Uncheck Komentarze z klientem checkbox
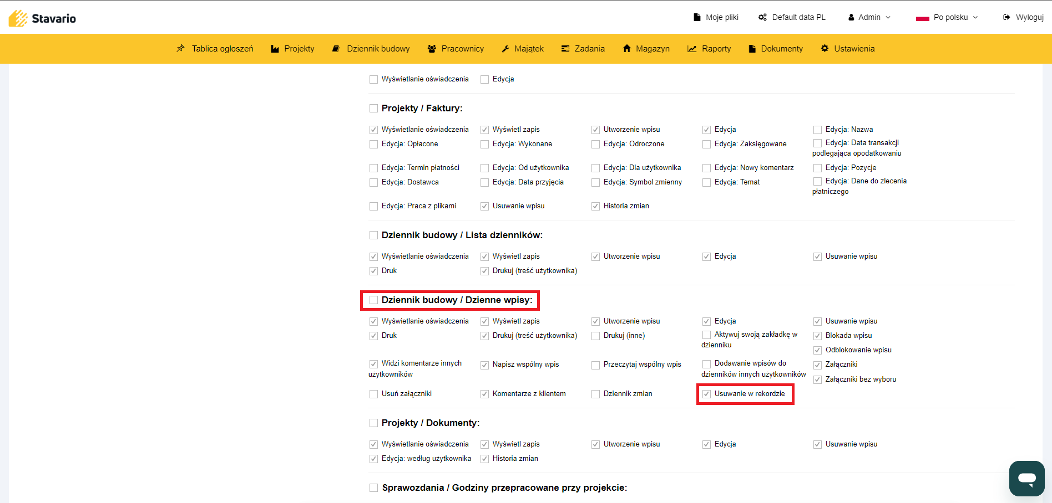 (484, 394)
